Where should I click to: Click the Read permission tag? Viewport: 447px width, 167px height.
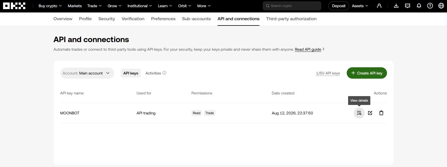tap(196, 113)
